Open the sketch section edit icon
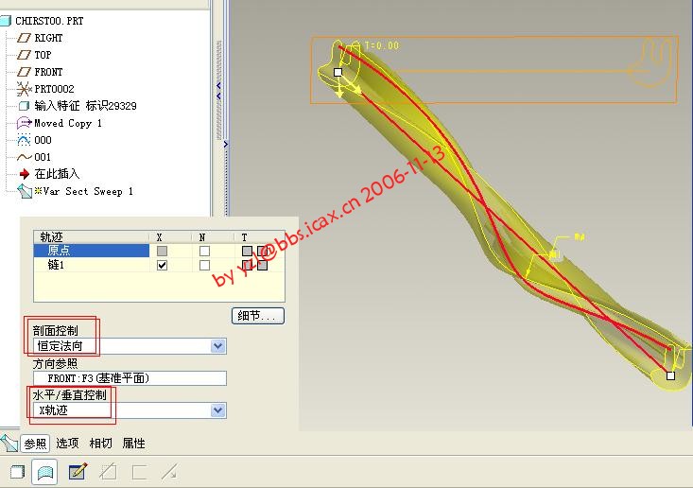The width and height of the screenshot is (693, 488). [78, 472]
